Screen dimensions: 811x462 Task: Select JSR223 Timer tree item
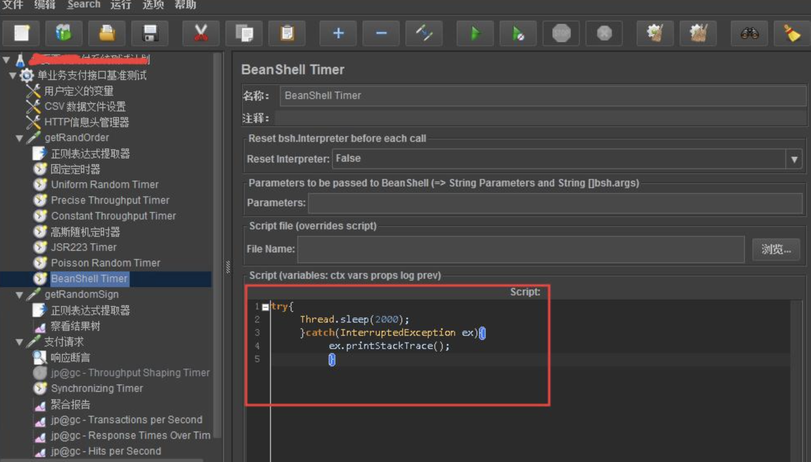(84, 247)
